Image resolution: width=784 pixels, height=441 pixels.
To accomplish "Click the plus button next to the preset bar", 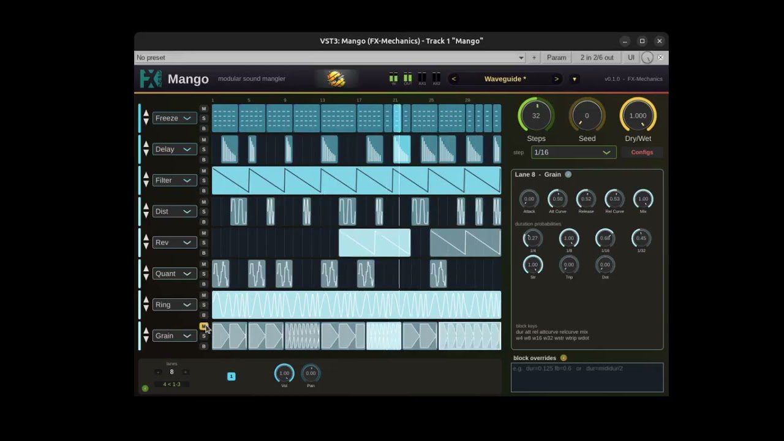I will click(x=534, y=58).
